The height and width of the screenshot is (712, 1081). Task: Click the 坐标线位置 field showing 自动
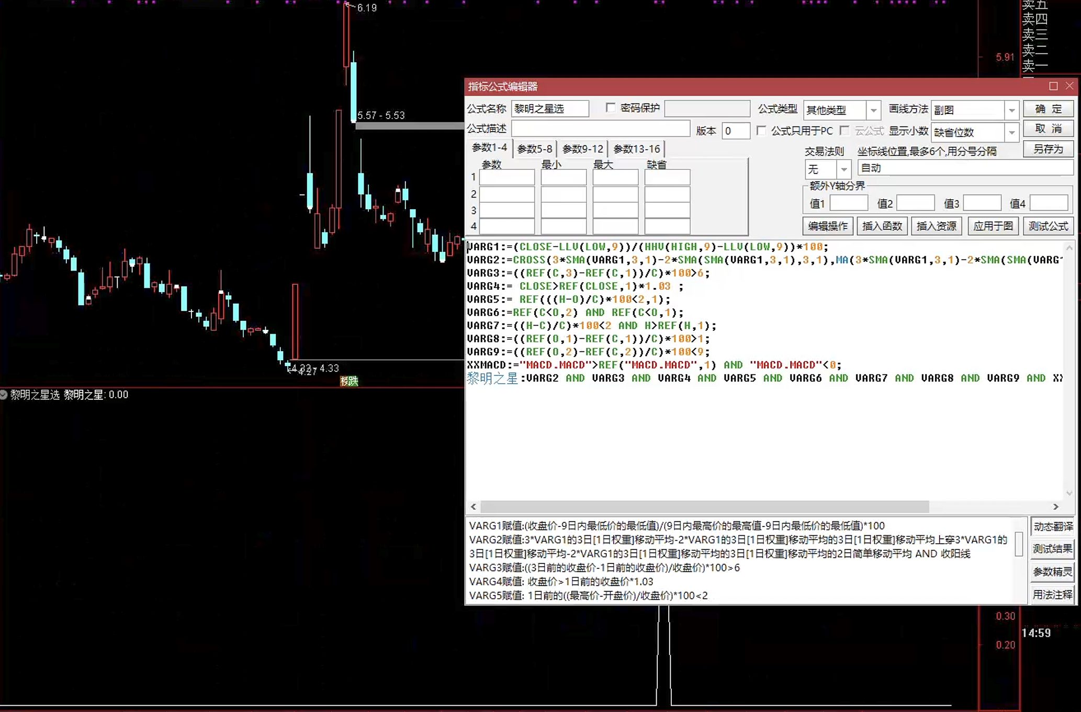965,168
